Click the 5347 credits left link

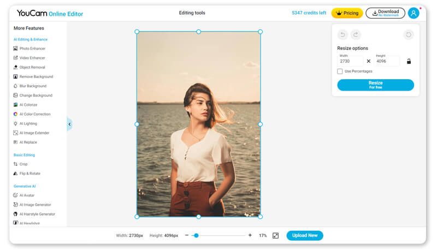point(309,13)
